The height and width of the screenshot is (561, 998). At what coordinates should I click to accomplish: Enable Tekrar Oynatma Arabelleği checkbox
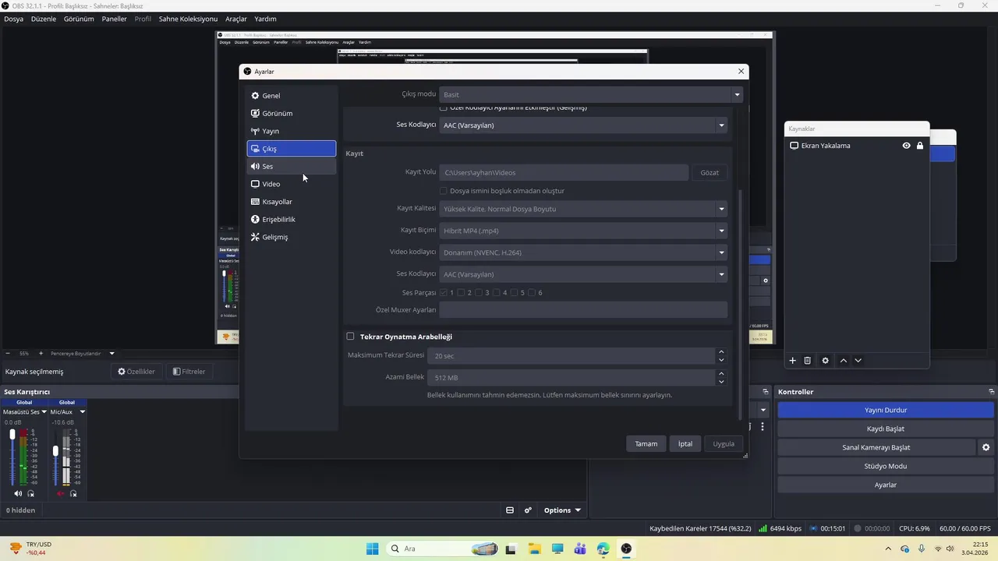[350, 337]
